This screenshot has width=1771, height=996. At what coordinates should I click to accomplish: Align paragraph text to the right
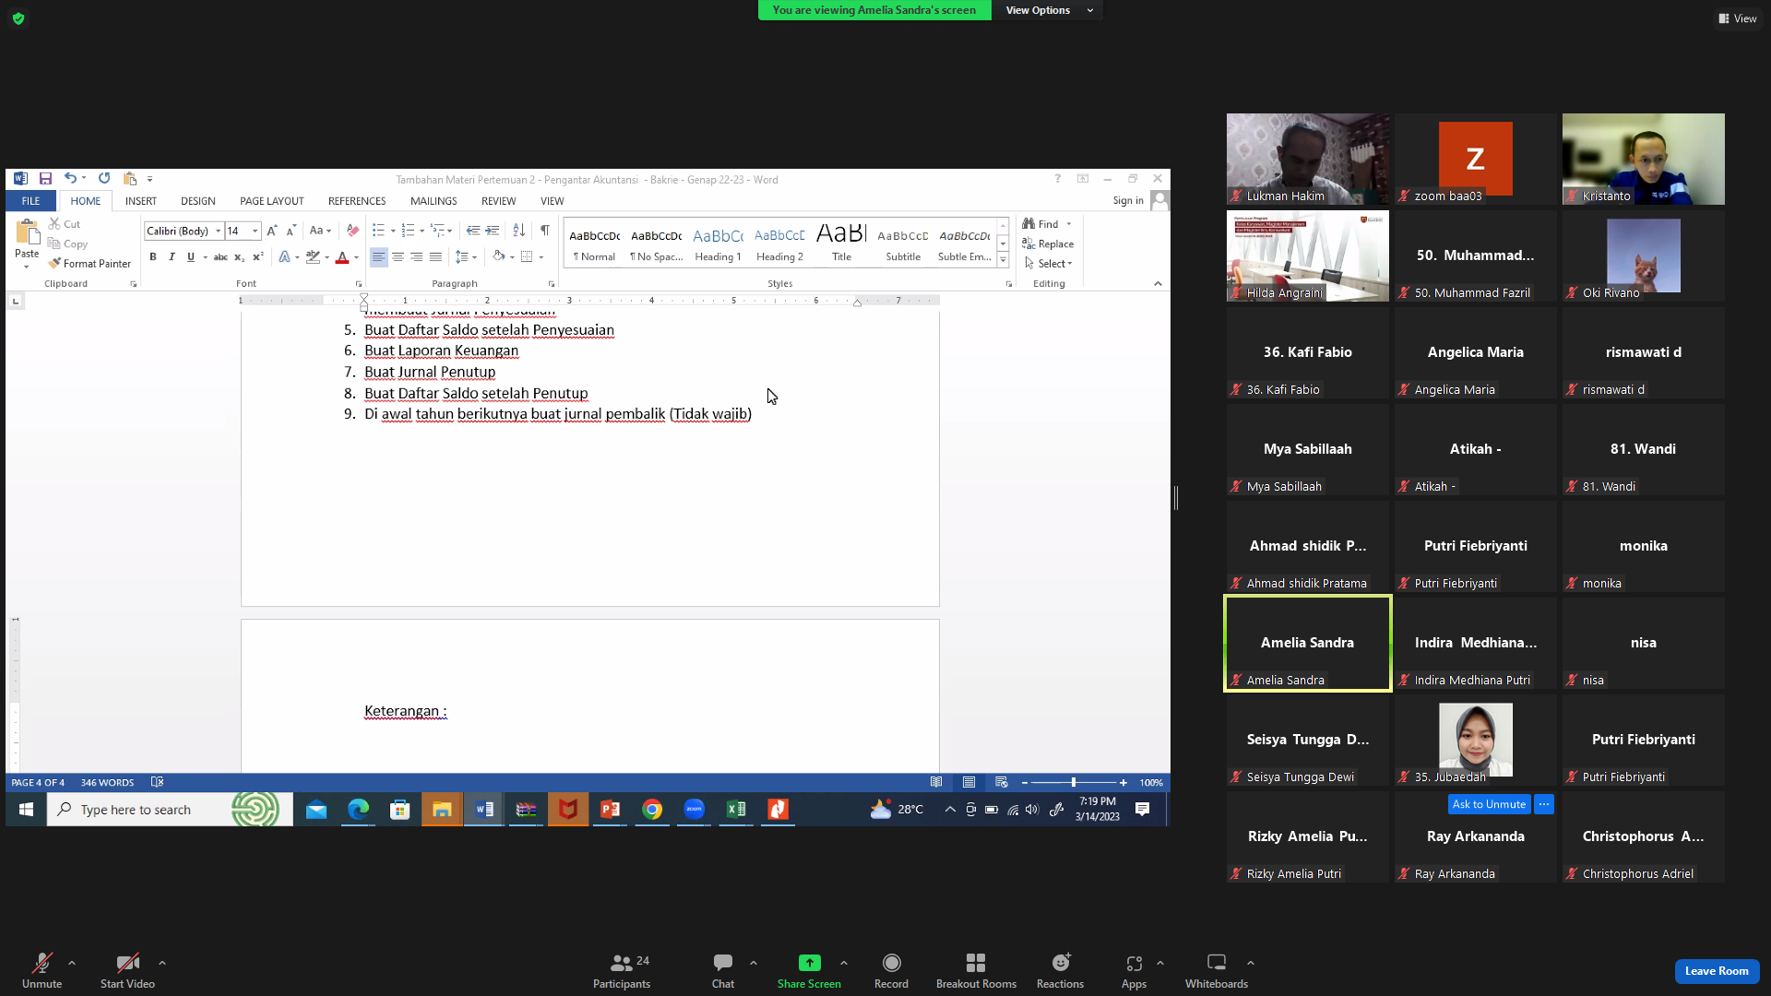tap(417, 257)
